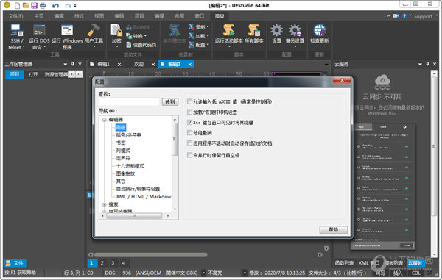442x280 pixels.
Task: Open the workspace manager panel menu arrow
Action: click(66, 65)
